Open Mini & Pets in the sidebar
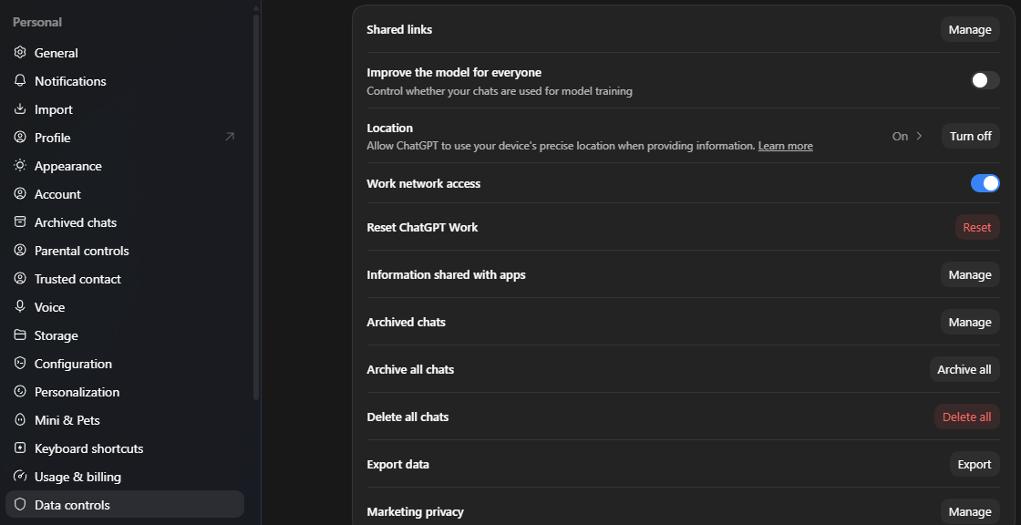Viewport: 1021px width, 525px height. click(124, 420)
